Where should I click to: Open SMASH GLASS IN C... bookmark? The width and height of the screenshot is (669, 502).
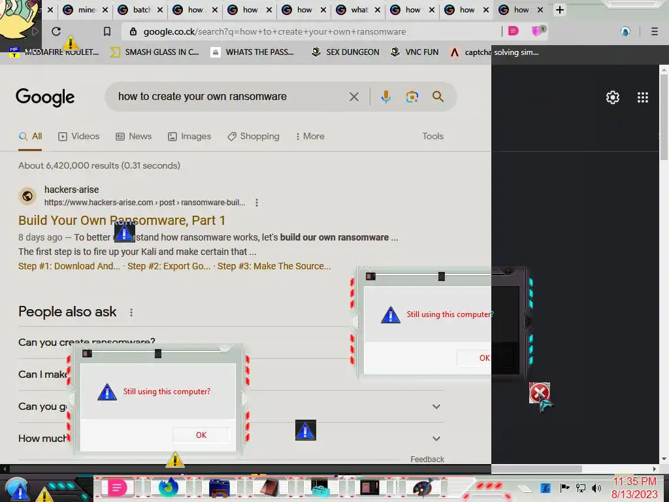154,52
